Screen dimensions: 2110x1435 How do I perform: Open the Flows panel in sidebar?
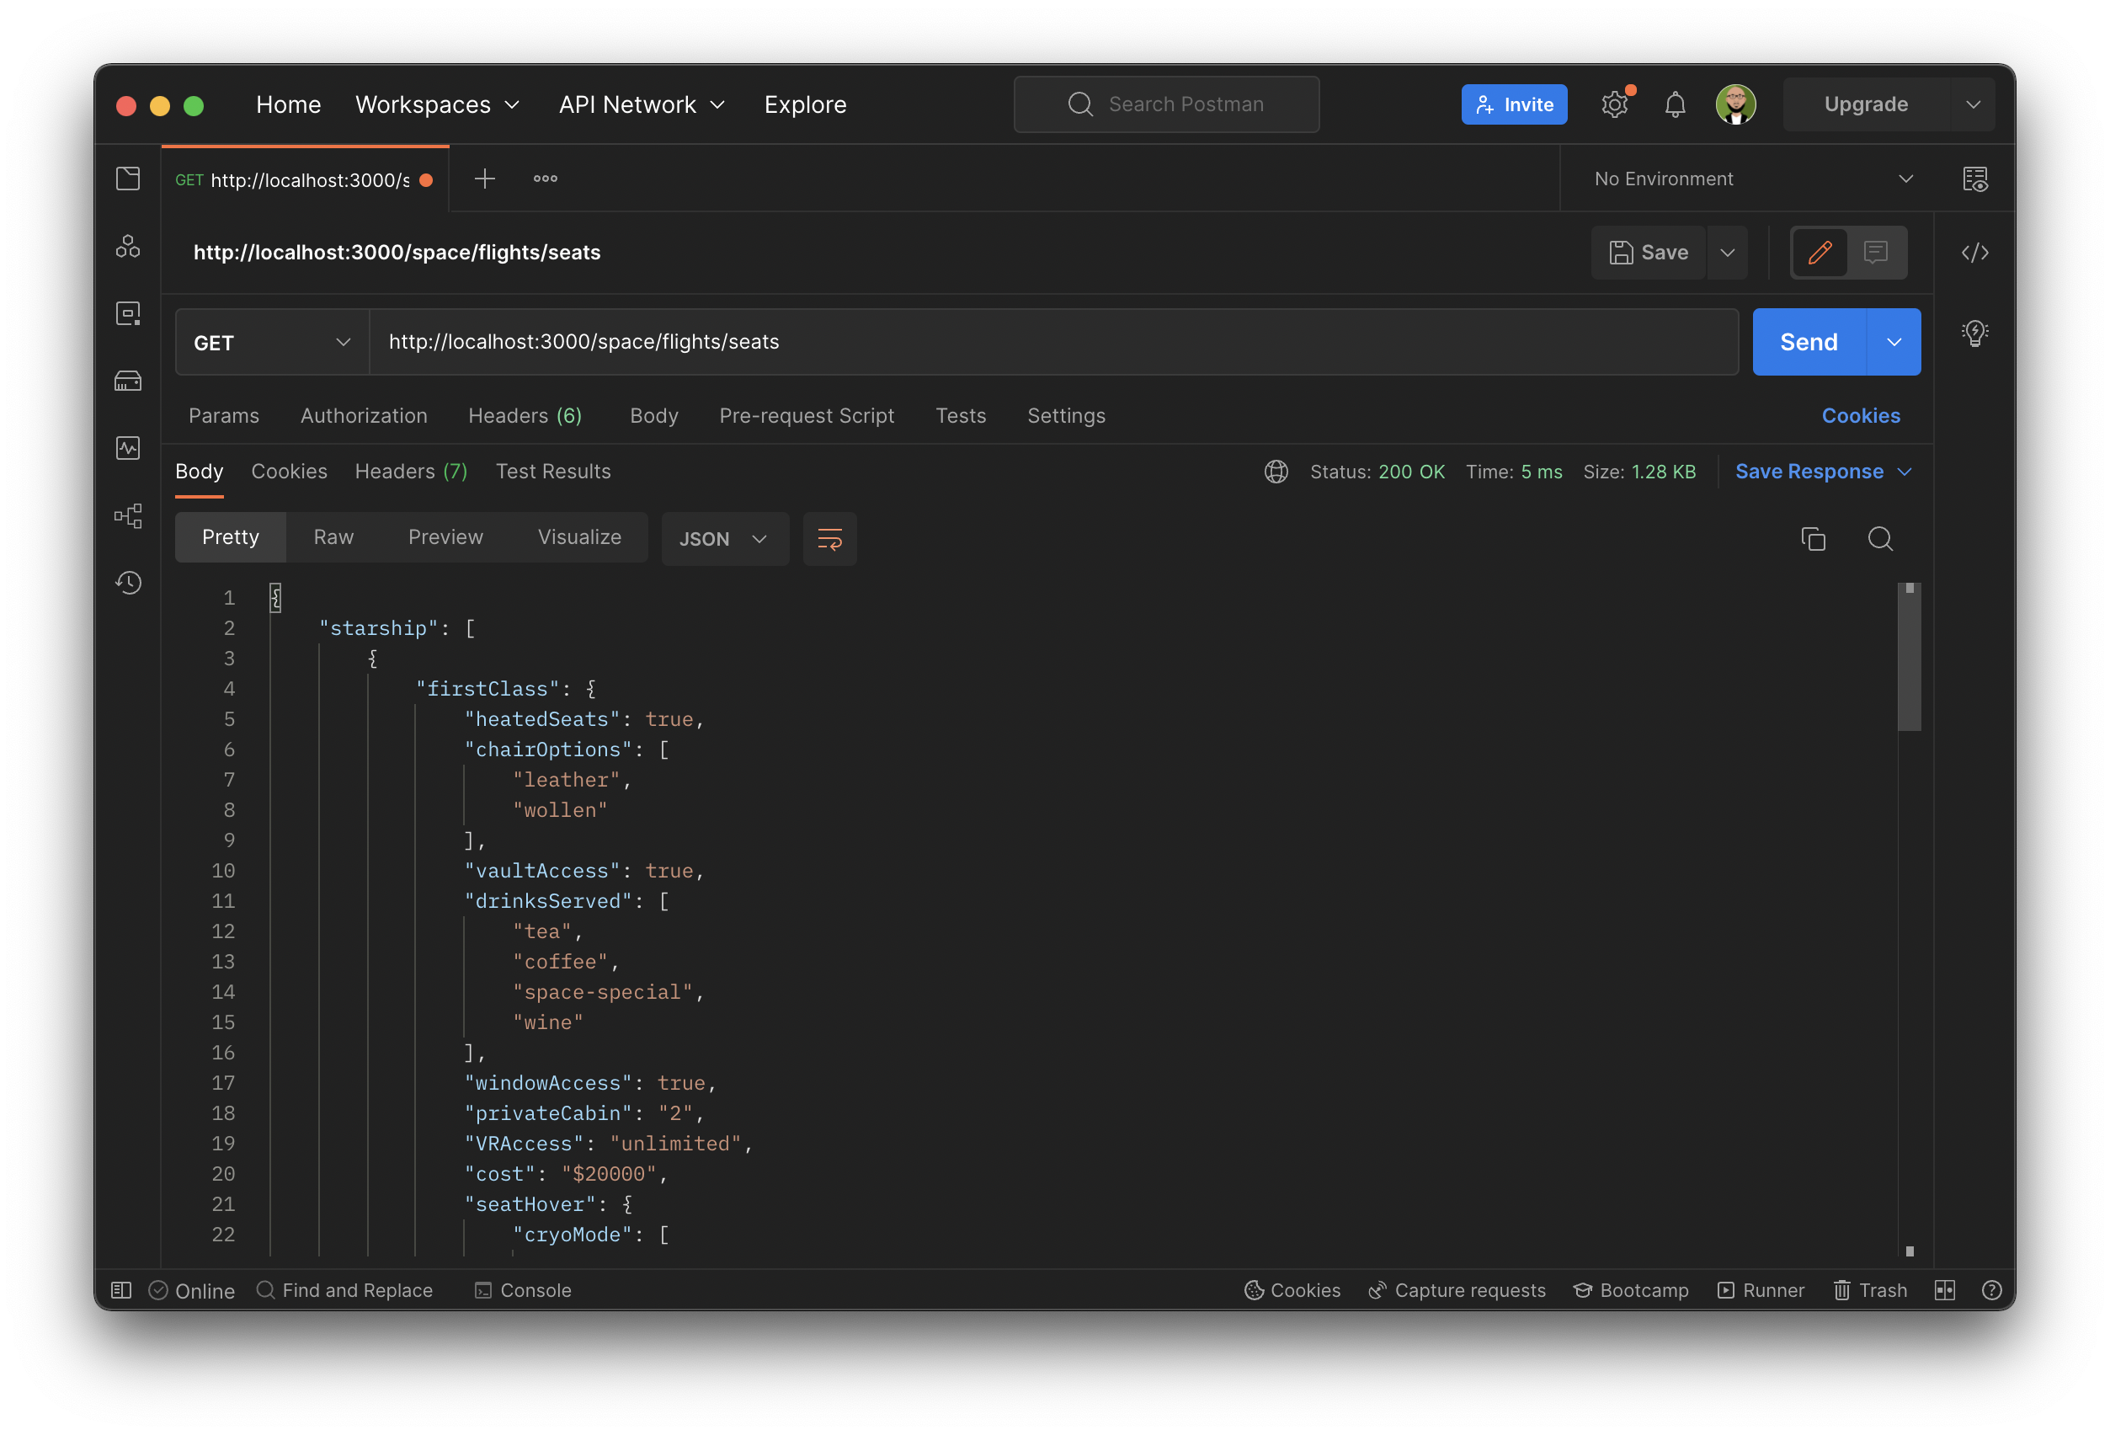point(128,515)
